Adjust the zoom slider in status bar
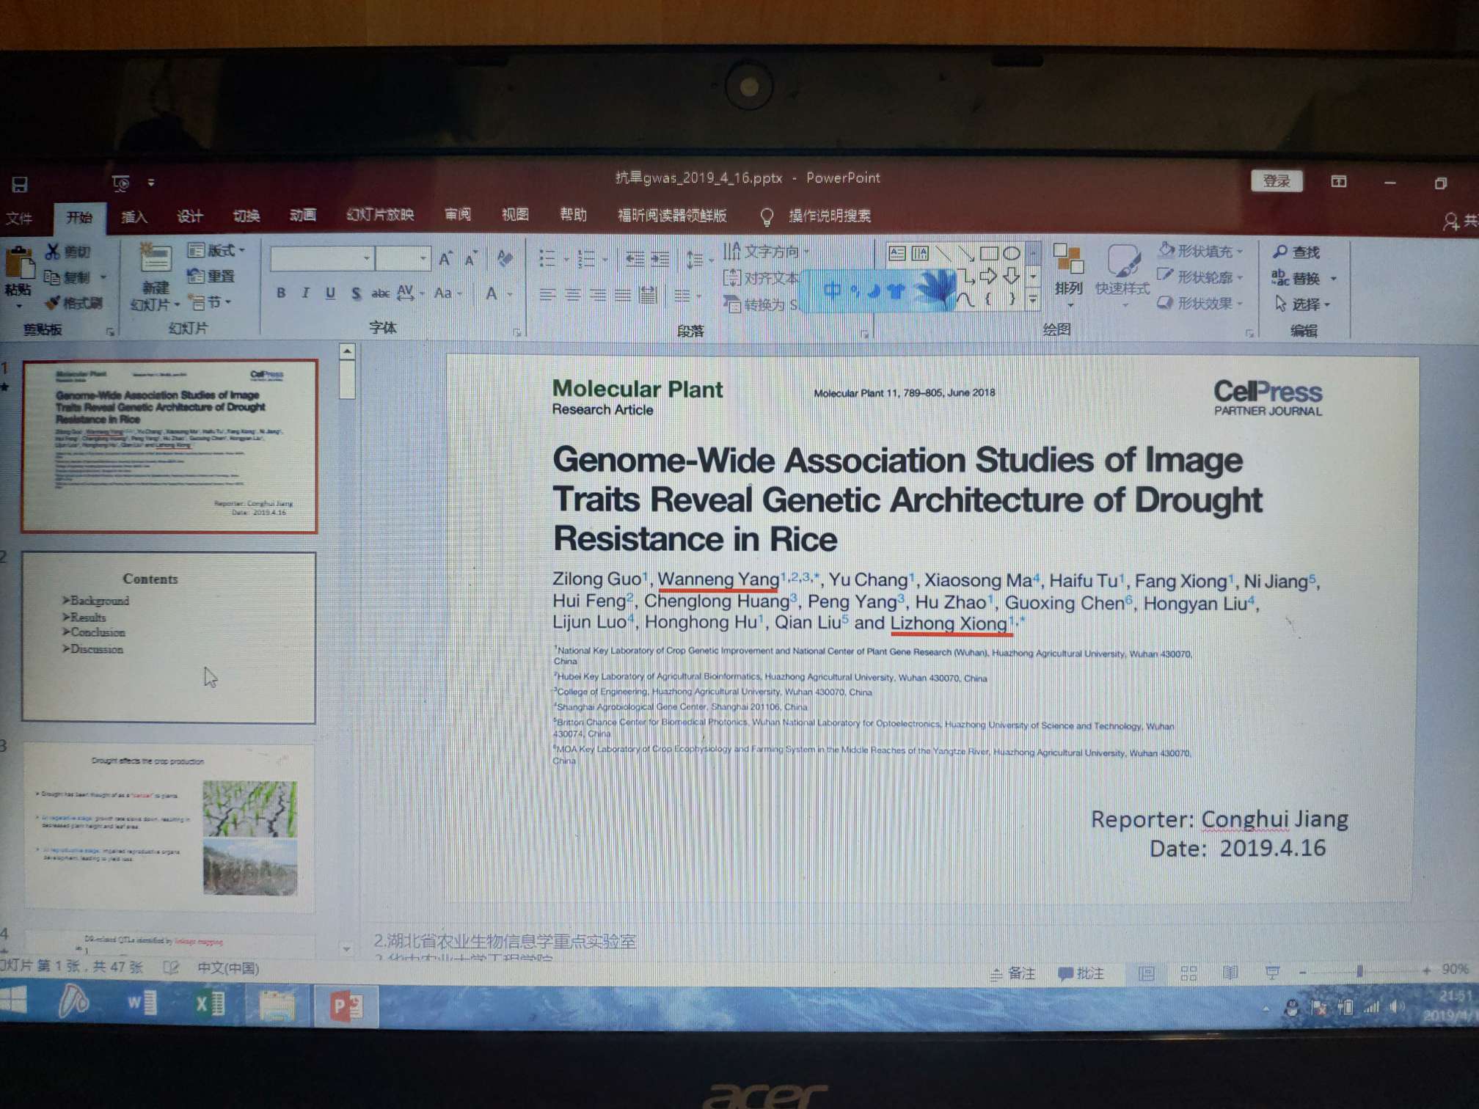1479x1109 pixels. [x=1359, y=971]
